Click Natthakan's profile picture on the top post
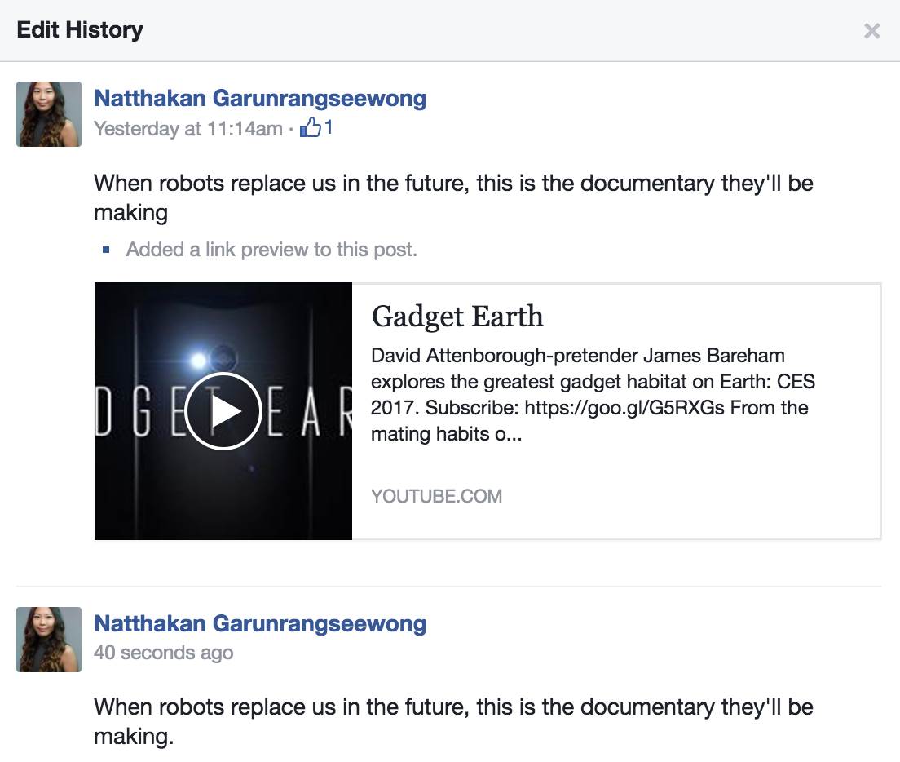 tap(48, 114)
